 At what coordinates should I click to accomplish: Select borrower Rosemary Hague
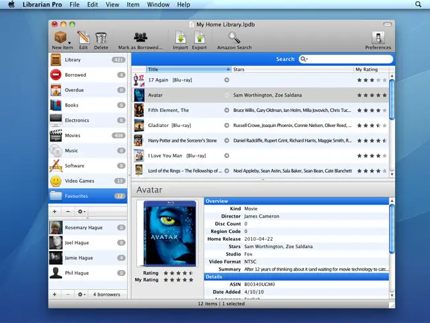[x=88, y=228]
